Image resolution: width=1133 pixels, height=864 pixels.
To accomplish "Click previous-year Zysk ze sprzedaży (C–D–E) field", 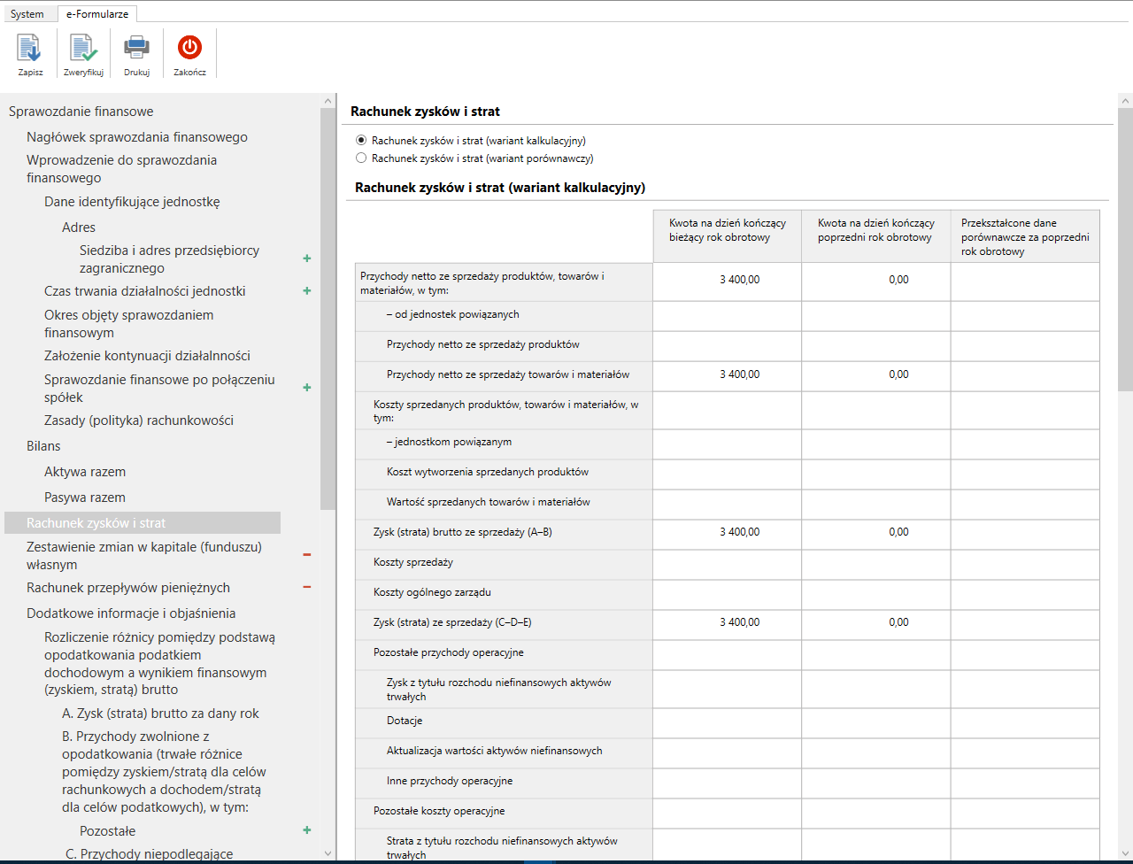I will tap(876, 624).
